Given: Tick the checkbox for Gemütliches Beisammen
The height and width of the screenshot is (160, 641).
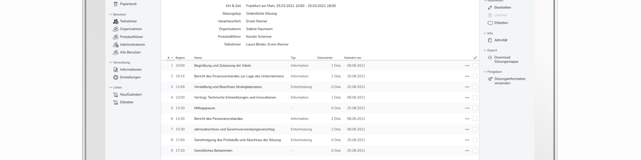Looking at the screenshot, I should click(475, 151).
